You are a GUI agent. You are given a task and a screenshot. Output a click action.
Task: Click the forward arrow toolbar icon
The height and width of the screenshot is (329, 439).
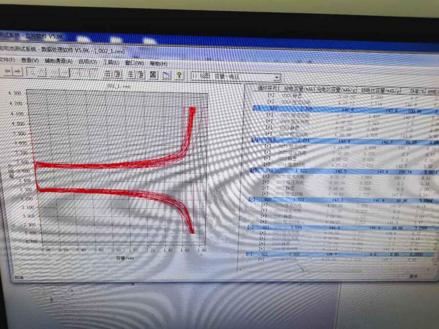[18, 72]
